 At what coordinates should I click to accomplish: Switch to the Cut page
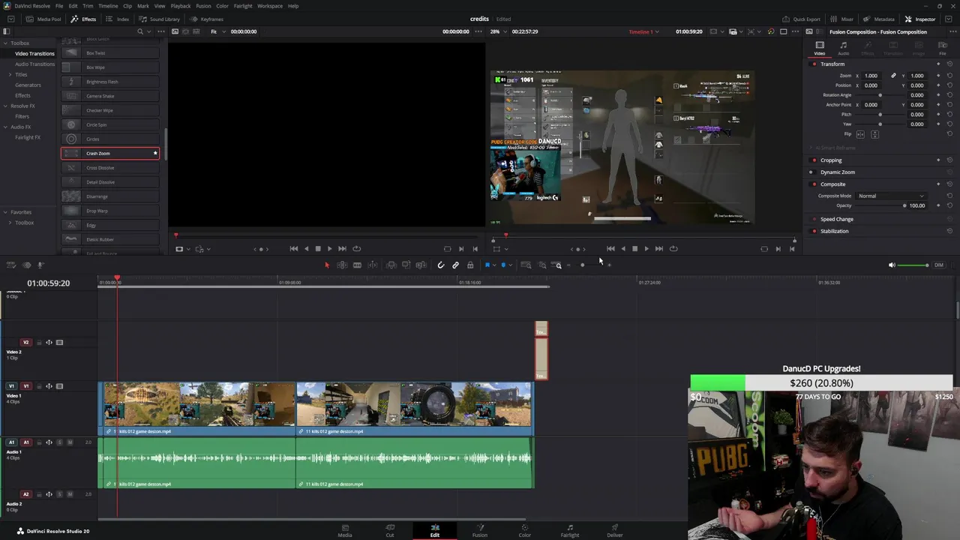390,530
